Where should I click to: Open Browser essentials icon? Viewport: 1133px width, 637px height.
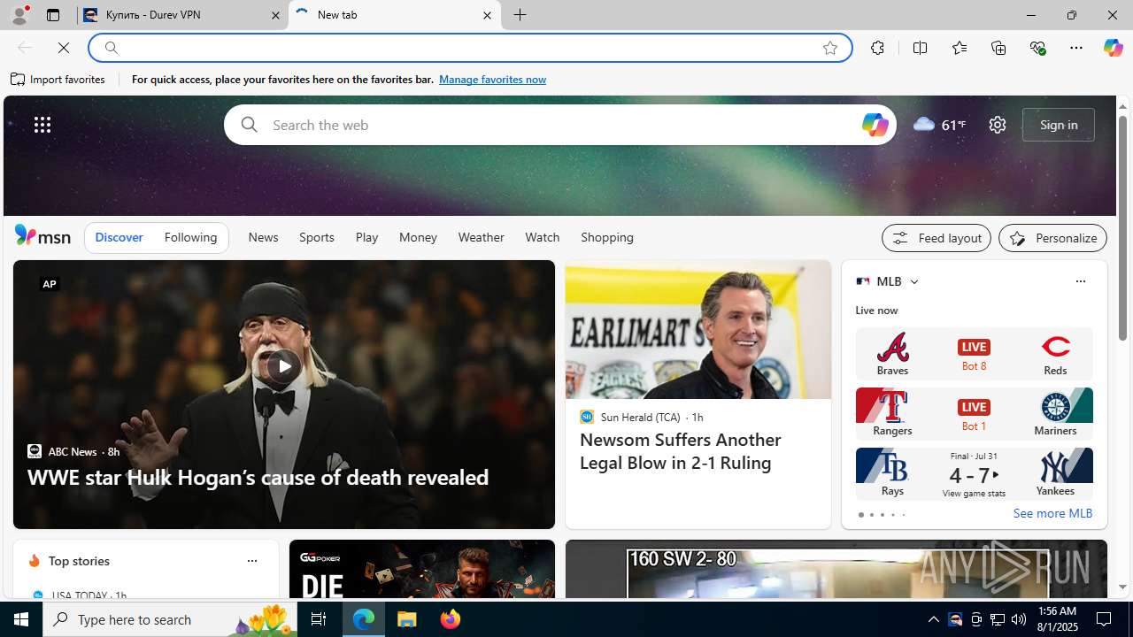(1037, 48)
